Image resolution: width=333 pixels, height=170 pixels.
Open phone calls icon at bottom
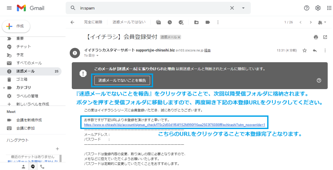point(42,167)
